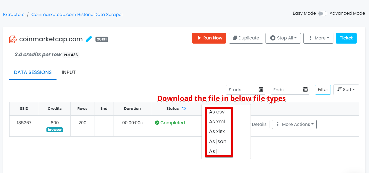Open the calendar icon in Starts field
Screen dimensions: 369x173
[261, 89]
